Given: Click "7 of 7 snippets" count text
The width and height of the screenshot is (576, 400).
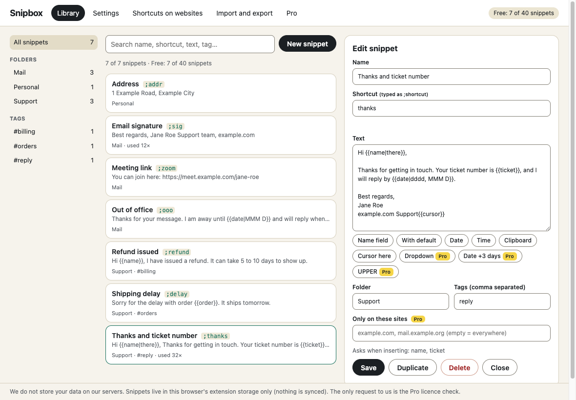Looking at the screenshot, I should point(125,63).
